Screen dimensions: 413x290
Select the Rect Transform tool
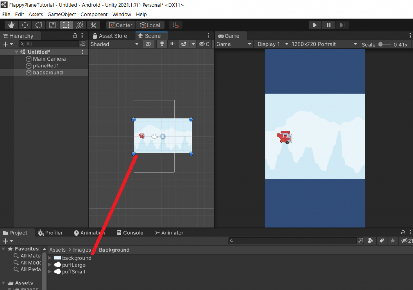[66, 25]
